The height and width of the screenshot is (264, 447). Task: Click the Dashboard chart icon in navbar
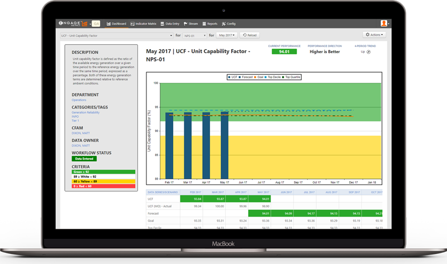pyautogui.click(x=108, y=24)
